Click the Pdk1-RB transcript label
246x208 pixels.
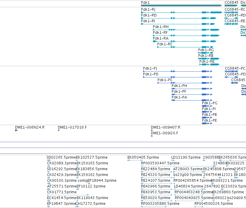pyautogui.click(x=206, y=56)
